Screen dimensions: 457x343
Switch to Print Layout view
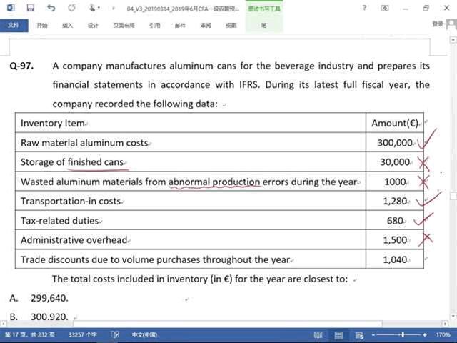pyautogui.click(x=338, y=335)
